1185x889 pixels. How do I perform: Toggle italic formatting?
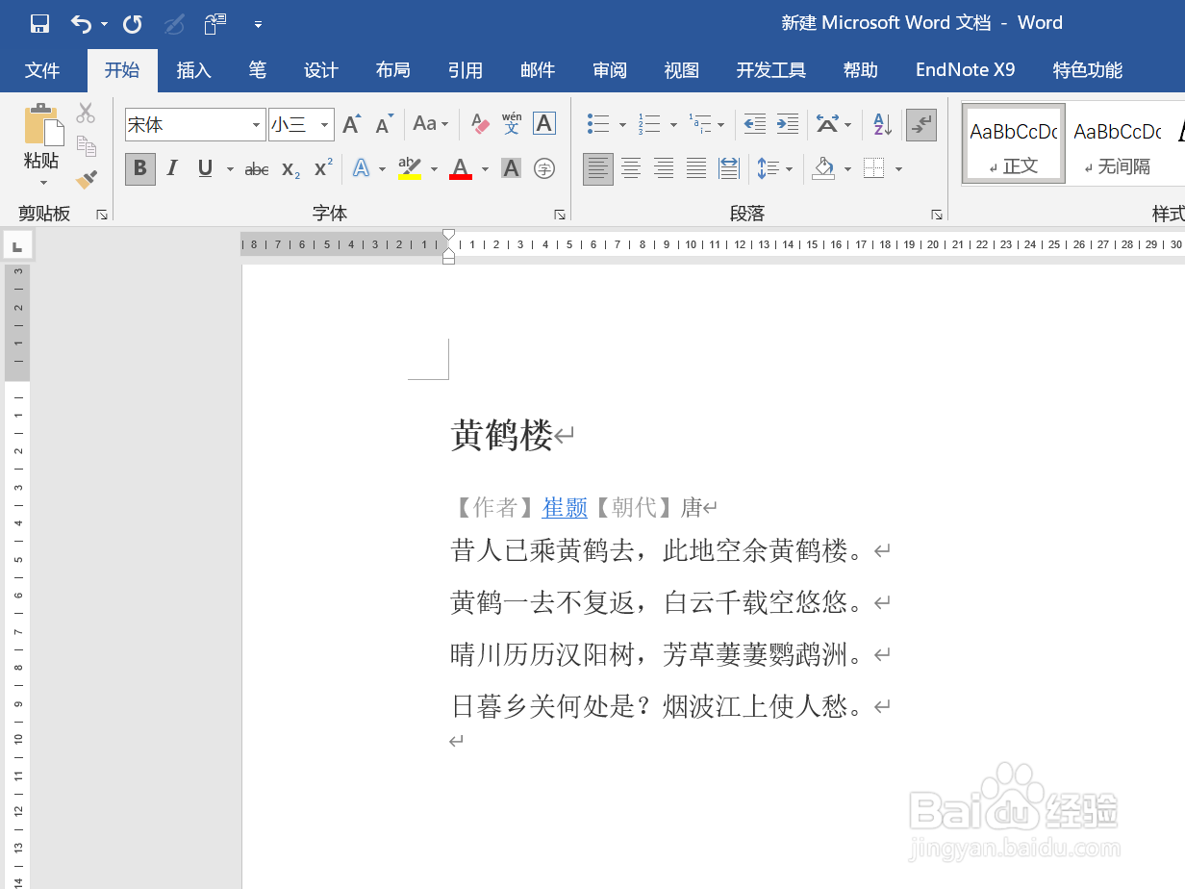[172, 169]
